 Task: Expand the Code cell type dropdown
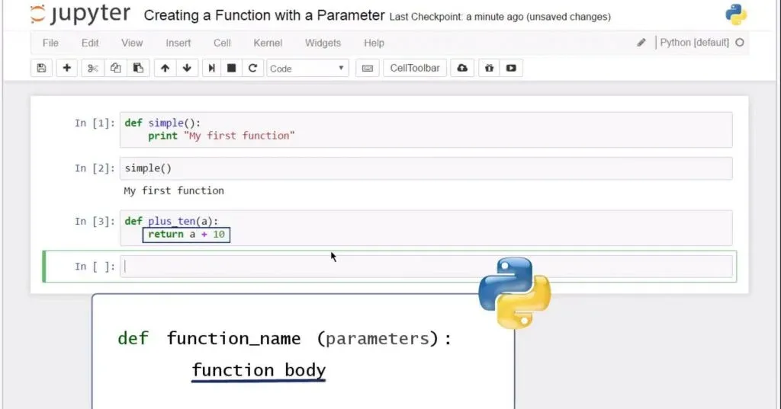point(307,68)
